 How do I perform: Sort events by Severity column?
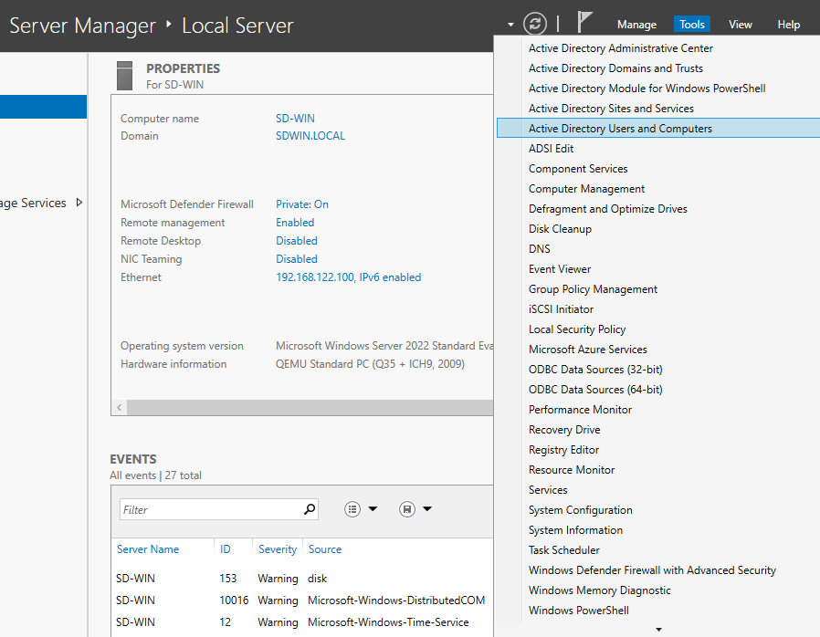tap(278, 549)
